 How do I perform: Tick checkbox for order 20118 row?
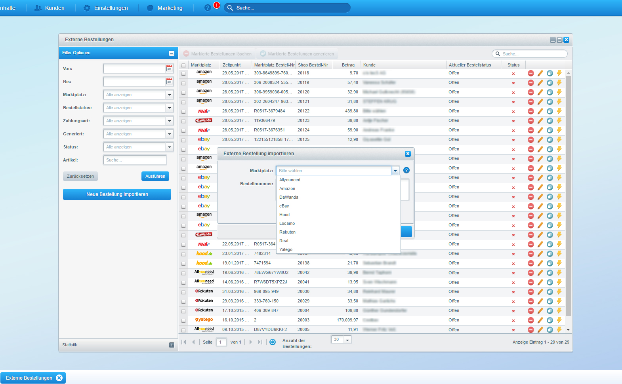tap(183, 74)
